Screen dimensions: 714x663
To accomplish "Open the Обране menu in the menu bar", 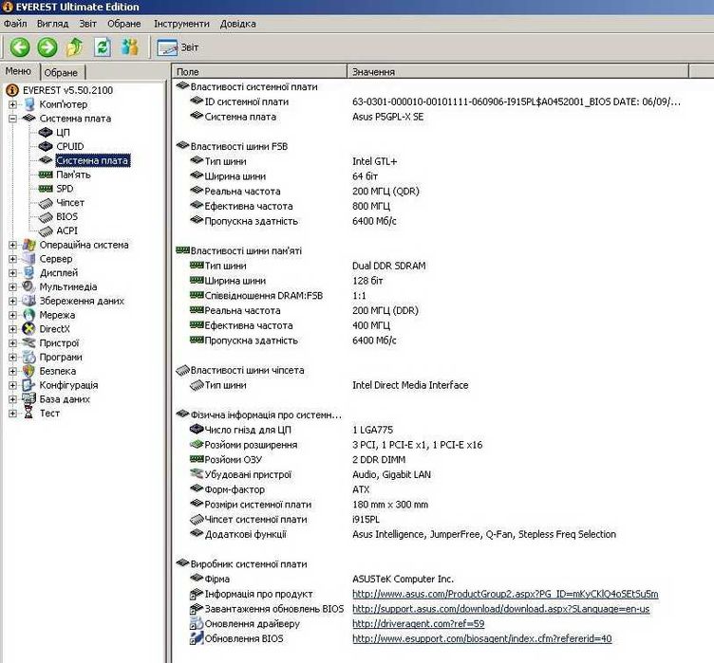I will (123, 23).
